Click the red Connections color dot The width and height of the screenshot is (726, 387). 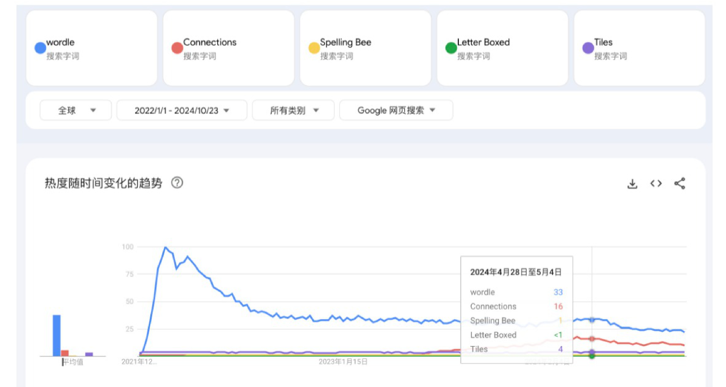177,48
